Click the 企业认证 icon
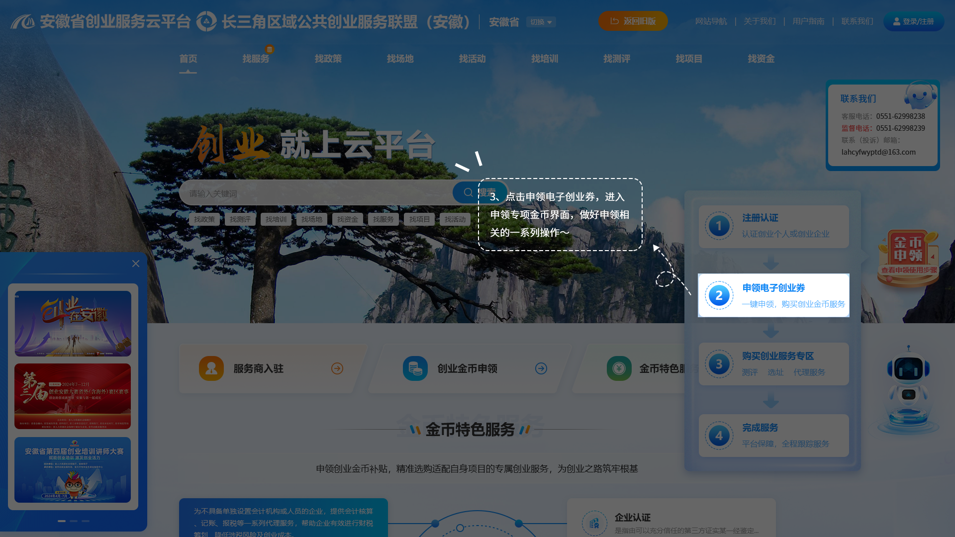Screen dimensions: 955x537 pos(594,523)
